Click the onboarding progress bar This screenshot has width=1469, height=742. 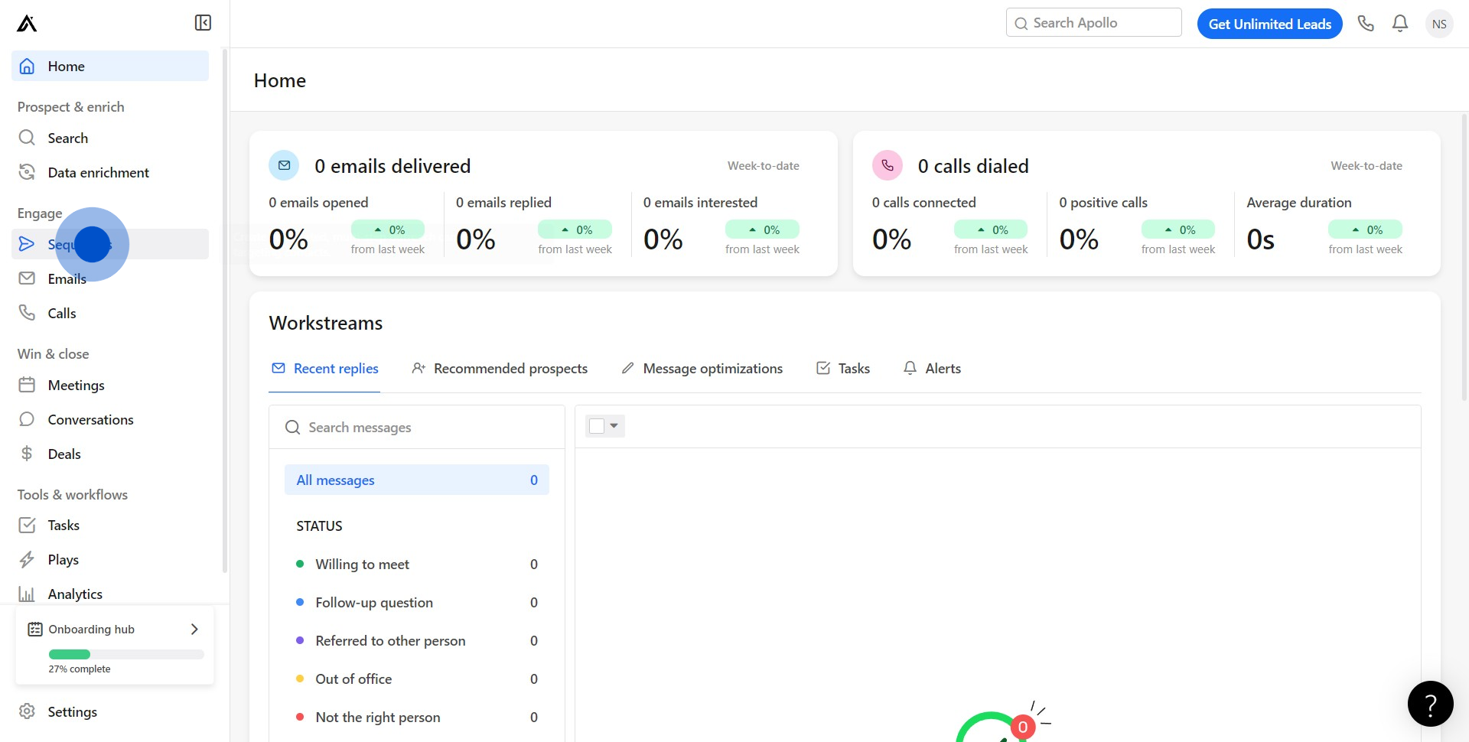(126, 655)
